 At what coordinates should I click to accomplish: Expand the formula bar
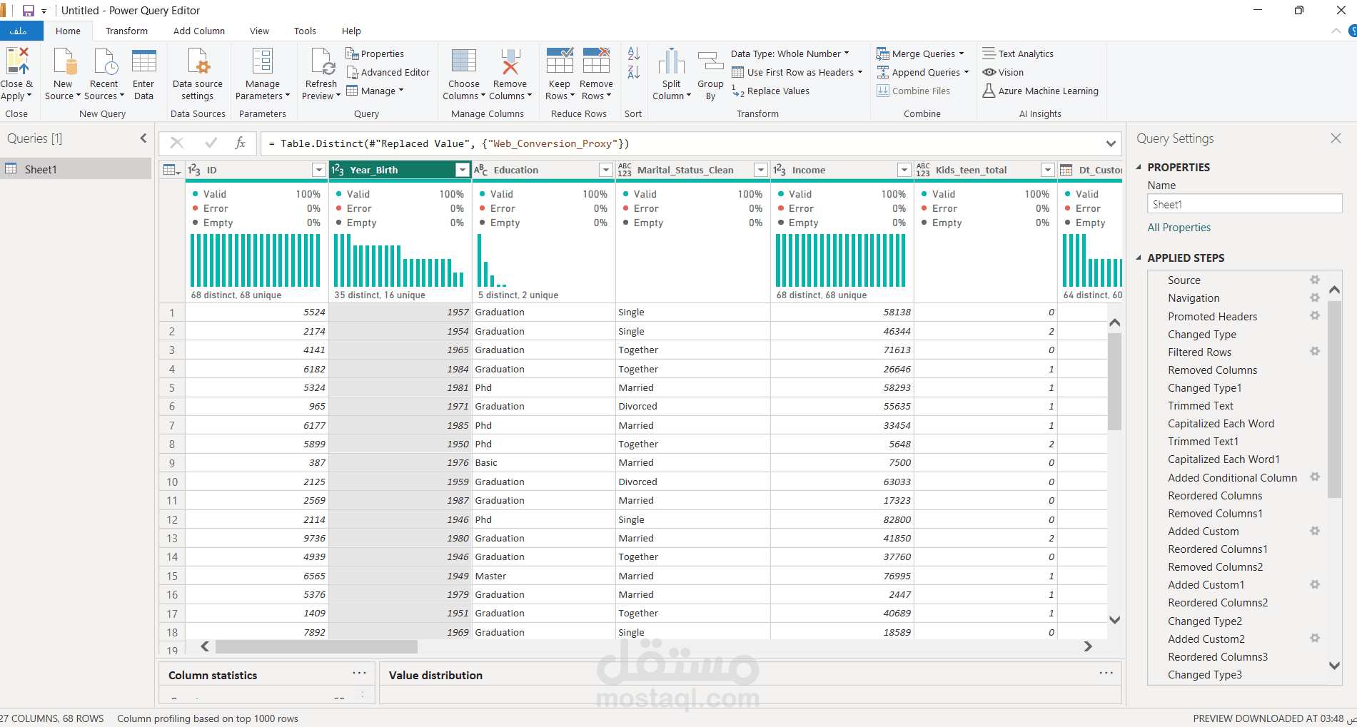(x=1111, y=143)
